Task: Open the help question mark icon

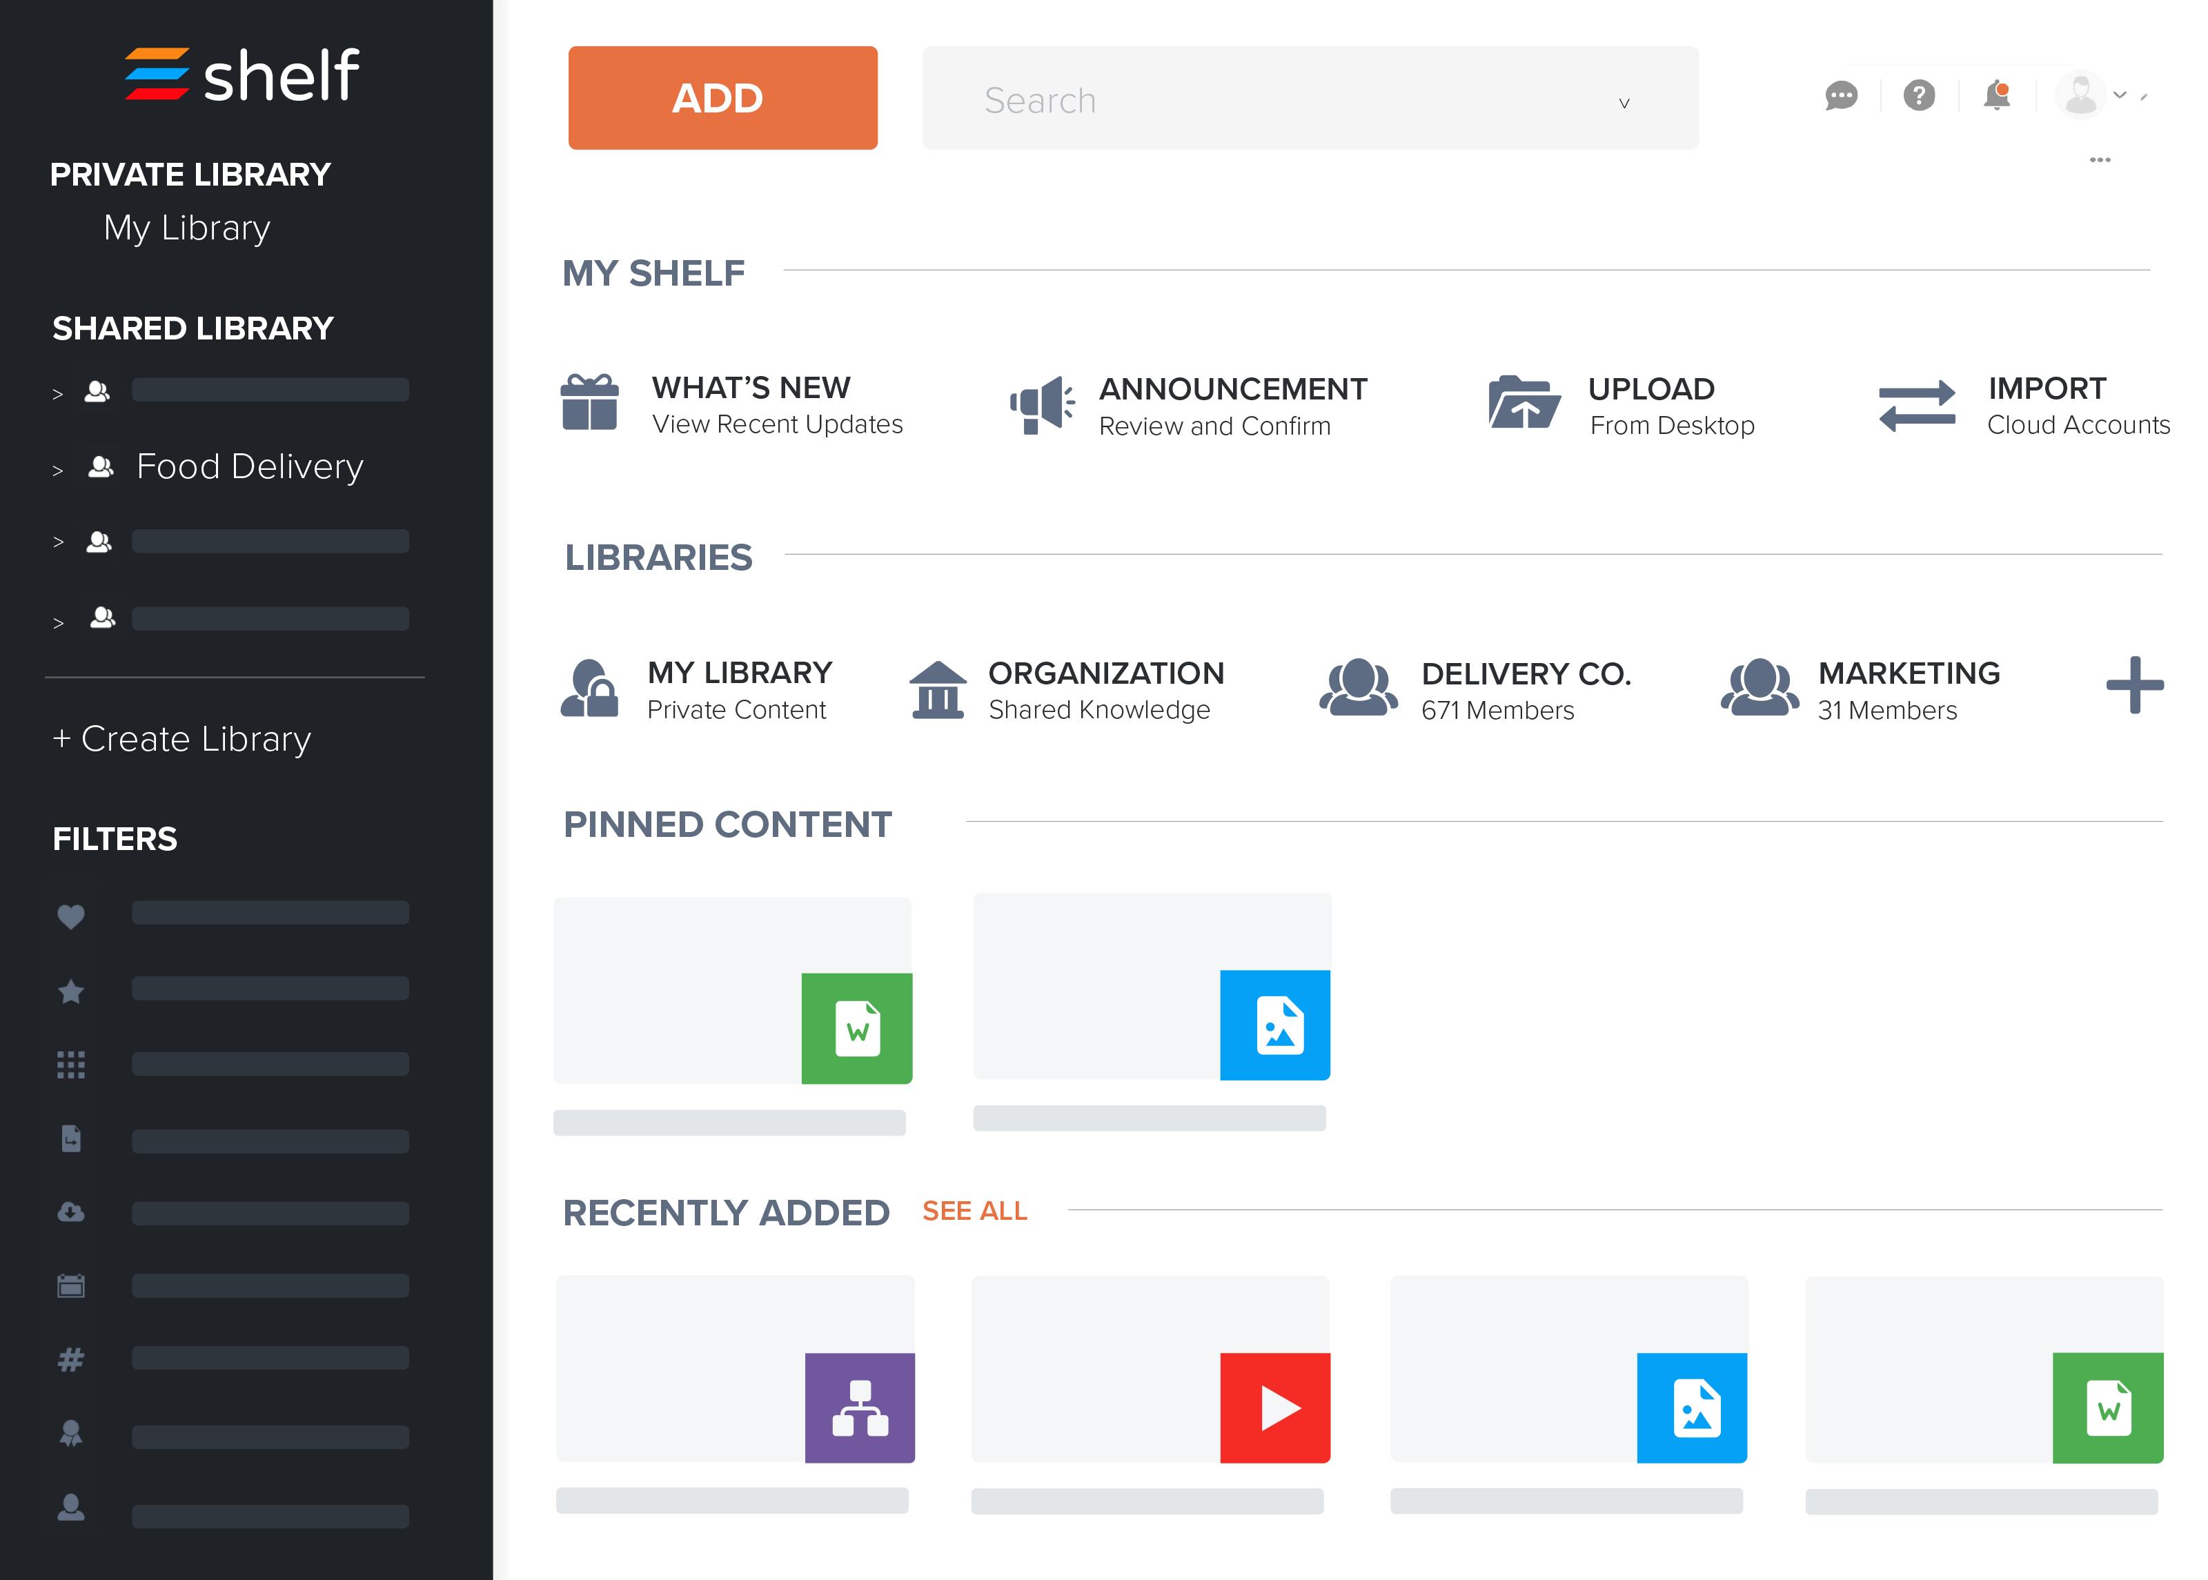Action: (1919, 95)
